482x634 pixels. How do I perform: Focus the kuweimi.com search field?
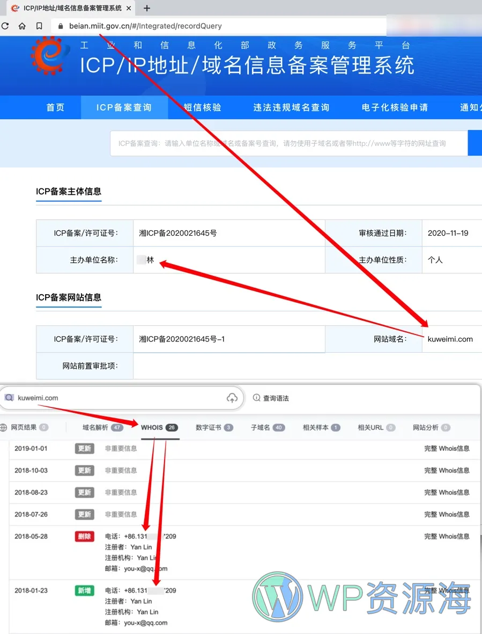click(121, 398)
